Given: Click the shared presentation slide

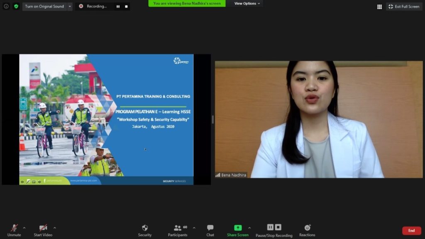Looking at the screenshot, I should 106,119.
